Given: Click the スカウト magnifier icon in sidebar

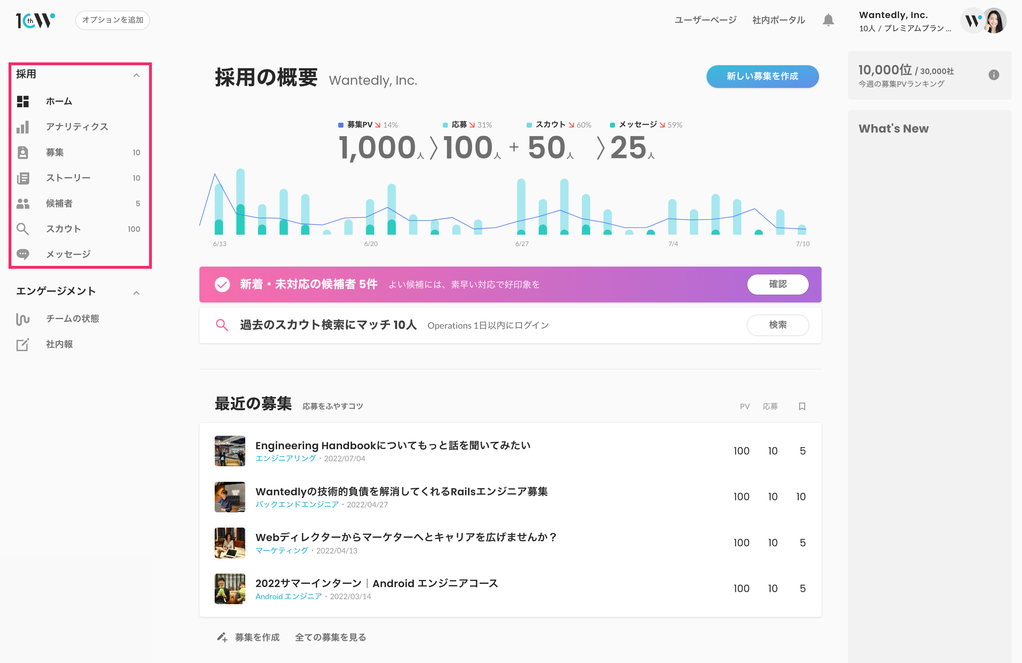Looking at the screenshot, I should 23,229.
